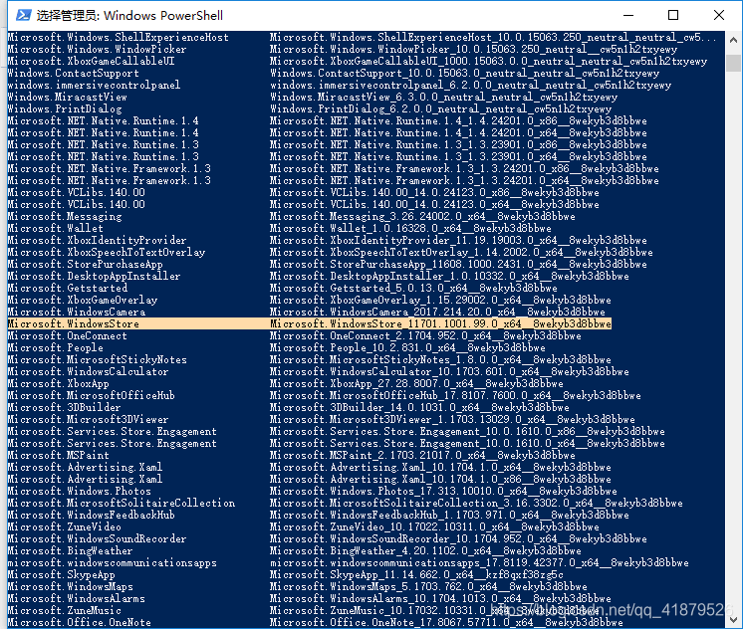This screenshot has height=629, width=743.
Task: Click the Windows.MiracastView name
Action: pos(68,98)
